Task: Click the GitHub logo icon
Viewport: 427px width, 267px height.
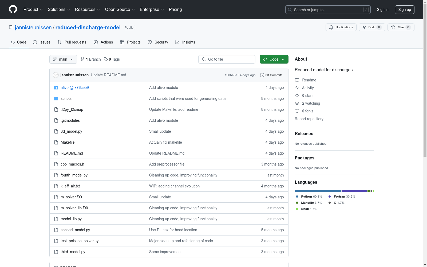Action: tap(13, 9)
